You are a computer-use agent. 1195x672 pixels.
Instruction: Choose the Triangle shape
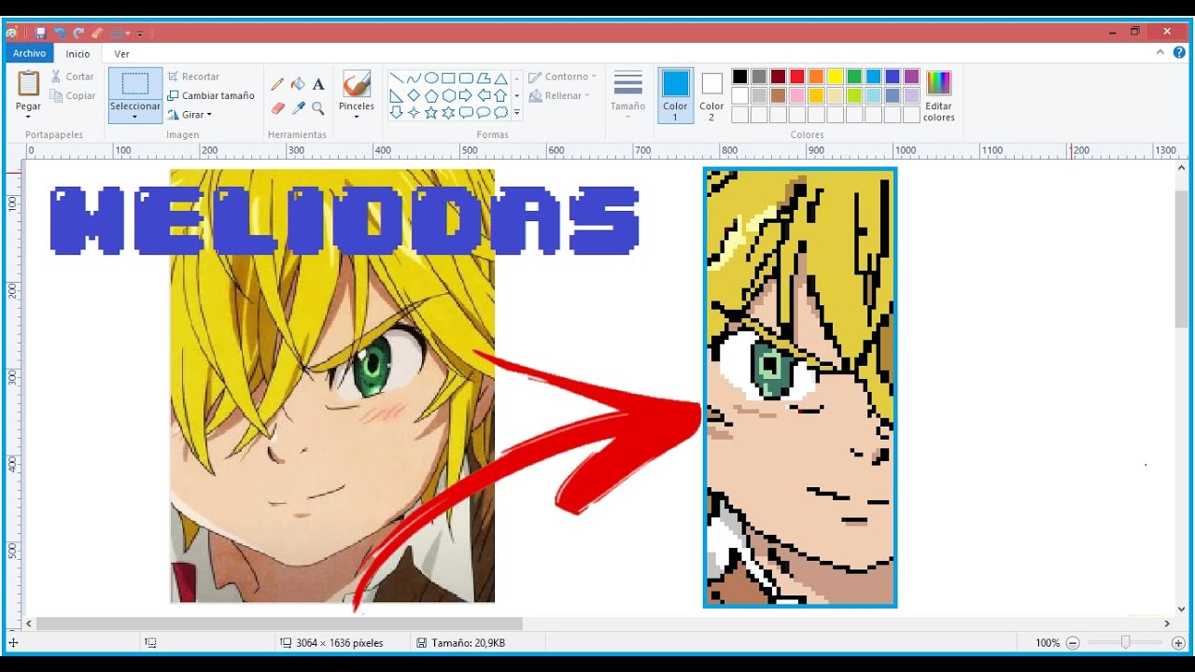(x=500, y=78)
